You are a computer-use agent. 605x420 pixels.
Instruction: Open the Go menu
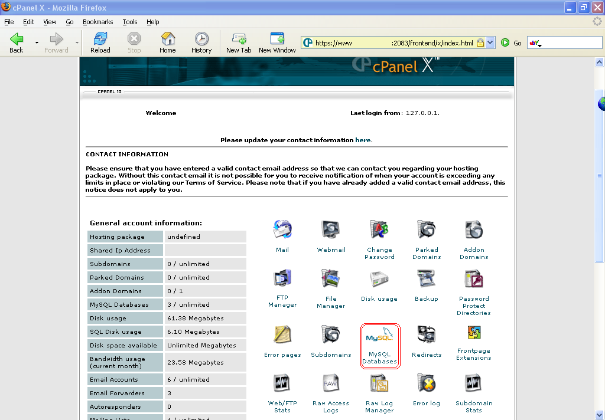pyautogui.click(x=70, y=22)
